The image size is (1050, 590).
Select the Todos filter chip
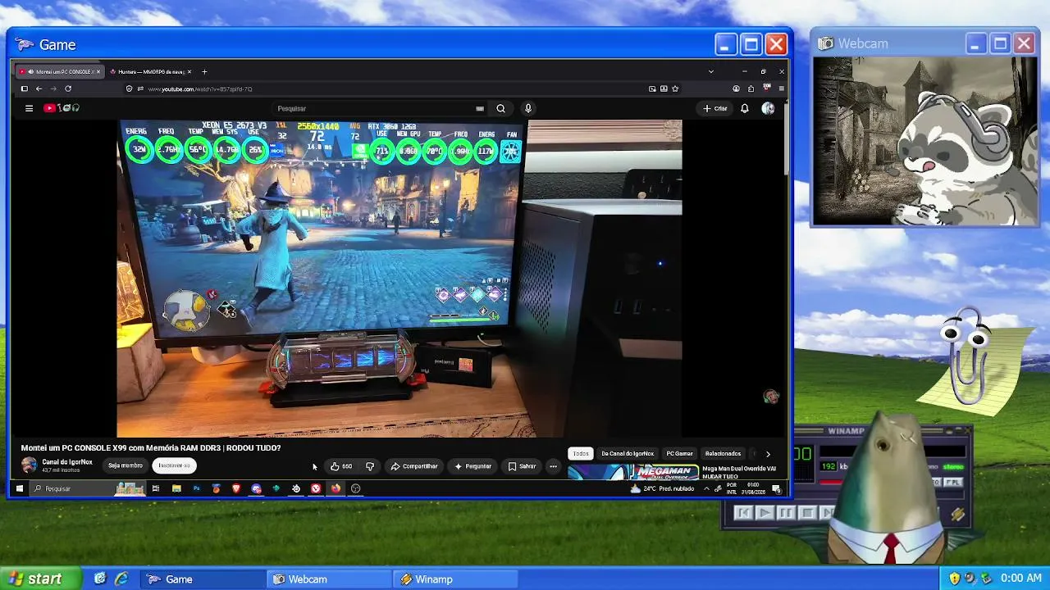[581, 453]
